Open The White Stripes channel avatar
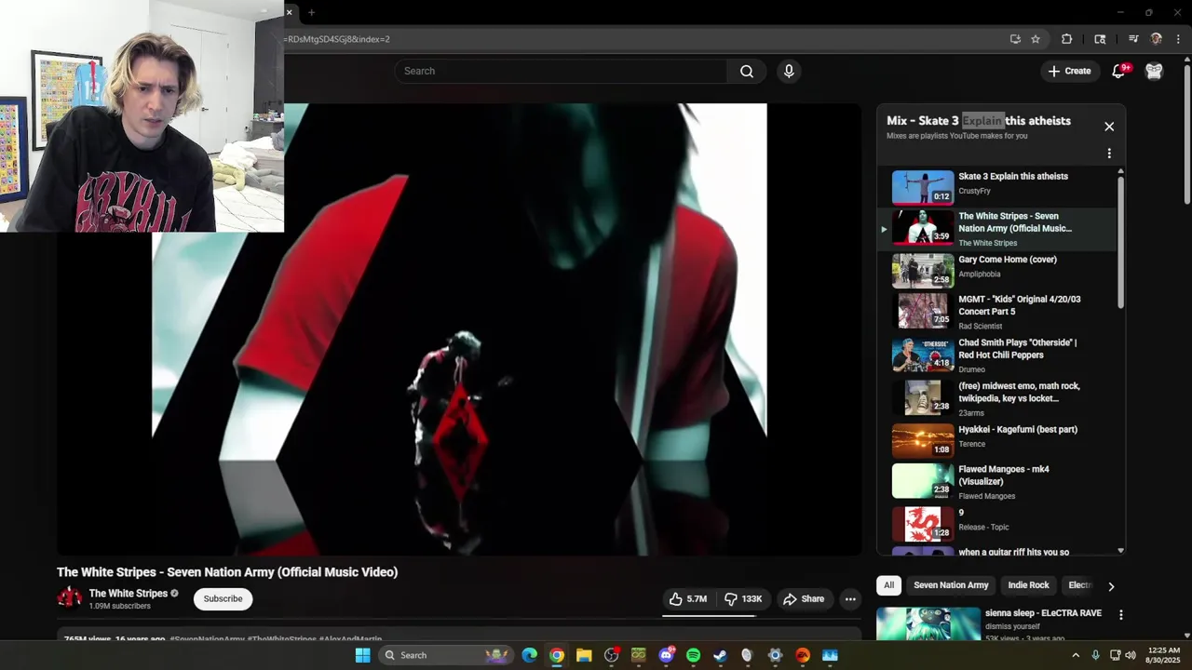 (x=69, y=598)
